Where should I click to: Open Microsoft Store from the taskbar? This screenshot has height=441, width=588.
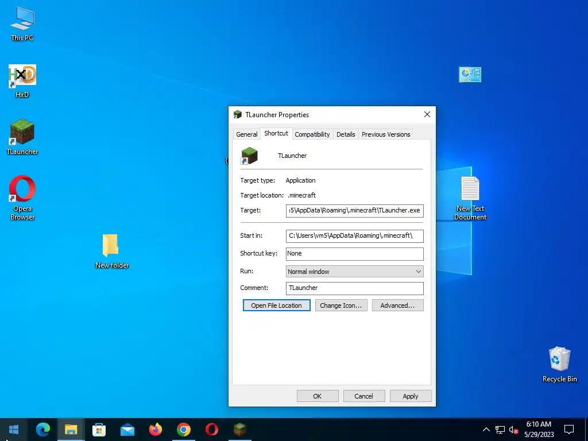point(99,430)
